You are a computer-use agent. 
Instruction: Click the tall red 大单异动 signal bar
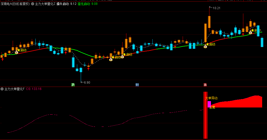pos(205,115)
